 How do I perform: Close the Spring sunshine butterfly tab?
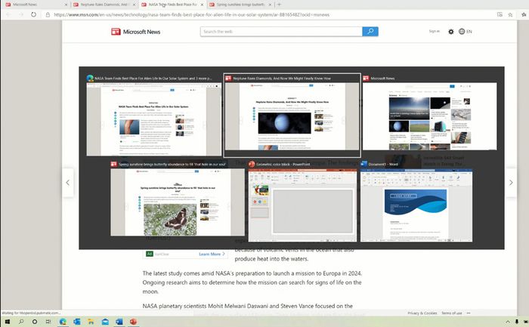pyautogui.click(x=270, y=5)
